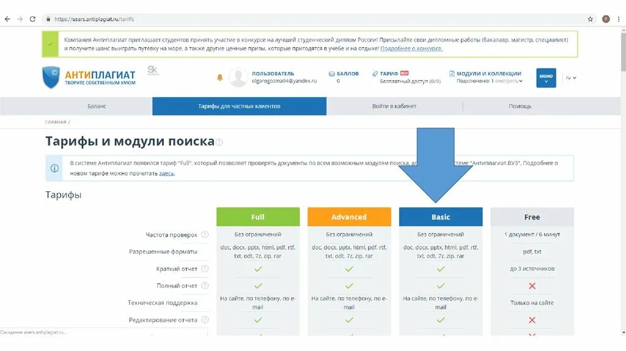626x351 pixels.
Task: Select the Advanced tariff header
Action: tap(349, 217)
